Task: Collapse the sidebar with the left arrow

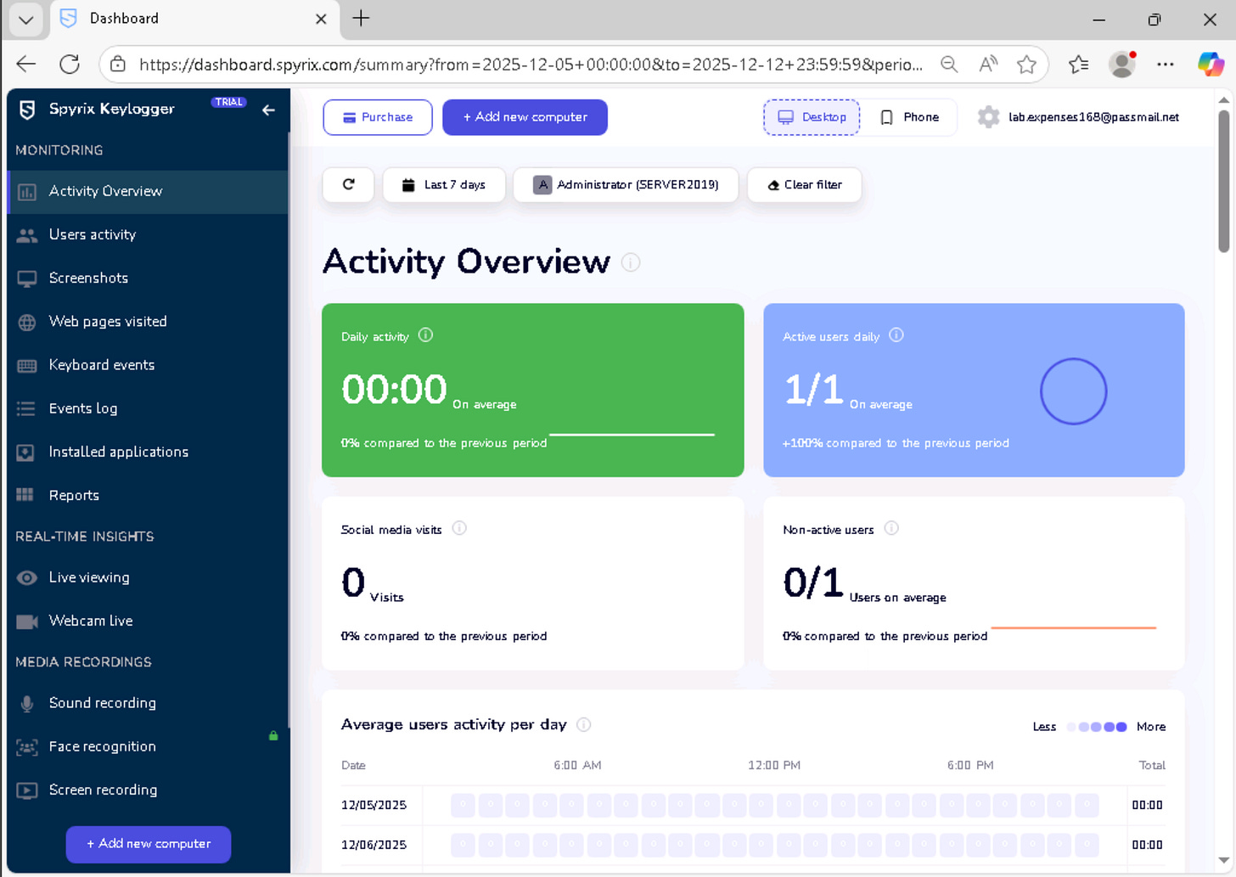Action: pos(268,110)
